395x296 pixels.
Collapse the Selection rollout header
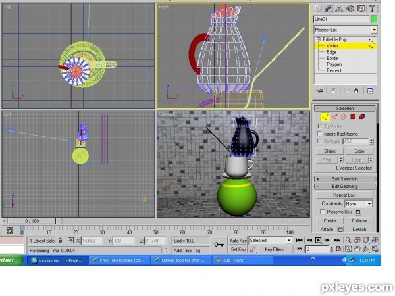click(x=344, y=109)
